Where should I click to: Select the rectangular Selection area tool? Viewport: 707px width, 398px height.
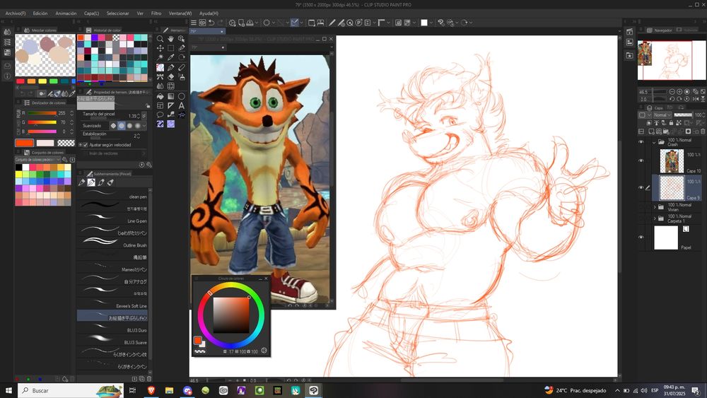pos(171,48)
